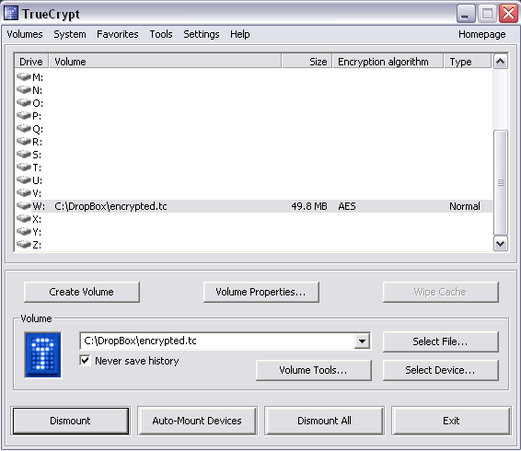Image resolution: width=521 pixels, height=451 pixels.
Task: Click the drive icon for U:
Action: coord(24,180)
